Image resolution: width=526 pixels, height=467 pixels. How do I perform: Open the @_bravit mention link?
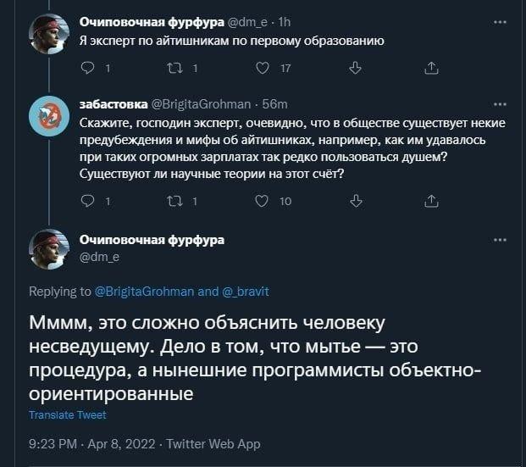click(x=245, y=291)
